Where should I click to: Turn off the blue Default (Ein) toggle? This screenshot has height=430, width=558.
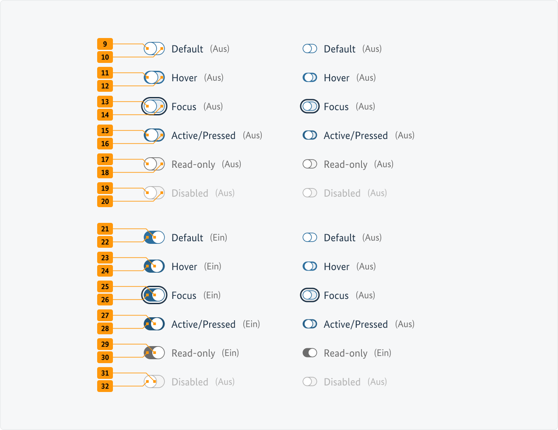pyautogui.click(x=154, y=237)
